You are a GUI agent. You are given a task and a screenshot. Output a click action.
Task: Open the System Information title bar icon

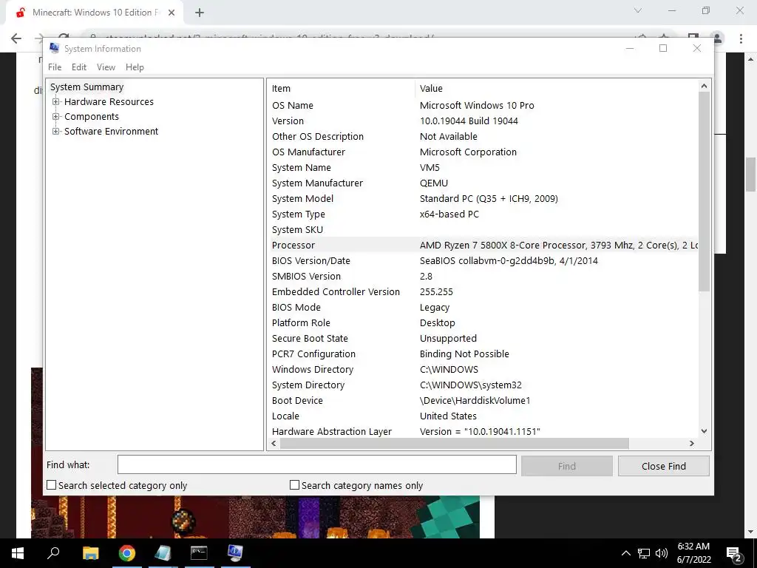point(54,48)
